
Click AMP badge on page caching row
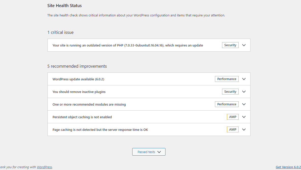(x=232, y=130)
